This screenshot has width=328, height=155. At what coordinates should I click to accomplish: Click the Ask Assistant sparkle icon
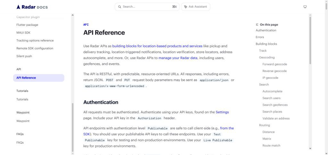(x=185, y=7)
